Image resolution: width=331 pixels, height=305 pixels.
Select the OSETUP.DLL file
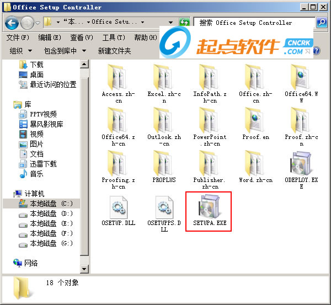(118, 211)
